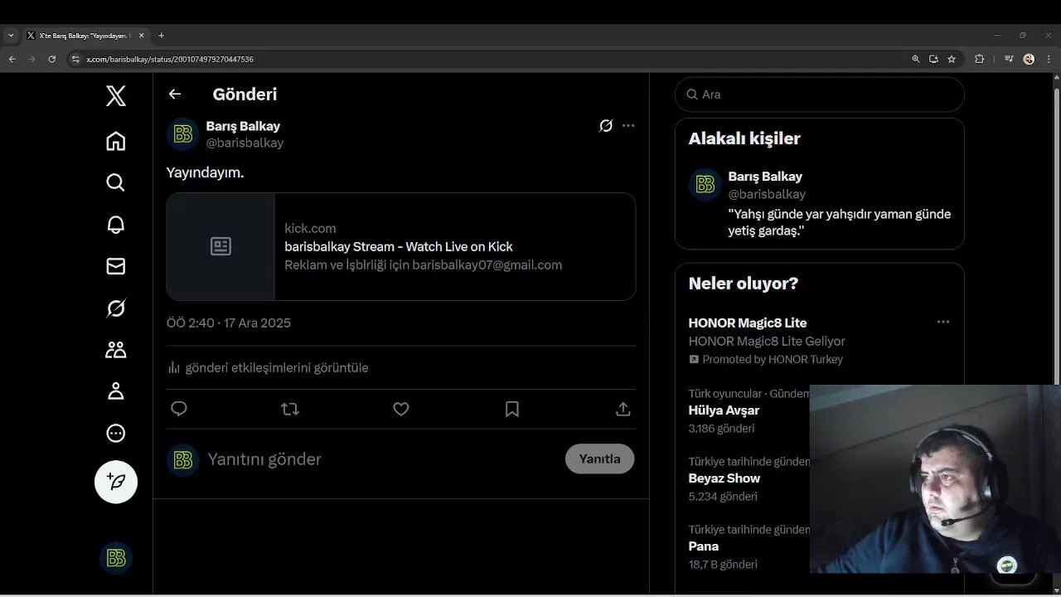Image resolution: width=1061 pixels, height=597 pixels.
Task: Go back using the Gönderi arrow
Action: point(175,94)
